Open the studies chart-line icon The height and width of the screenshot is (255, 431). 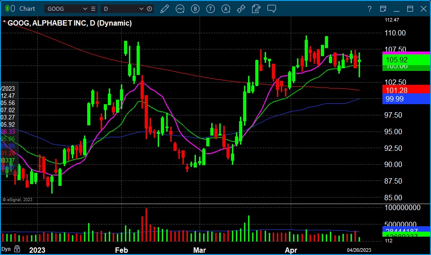pyautogui.click(x=180, y=9)
